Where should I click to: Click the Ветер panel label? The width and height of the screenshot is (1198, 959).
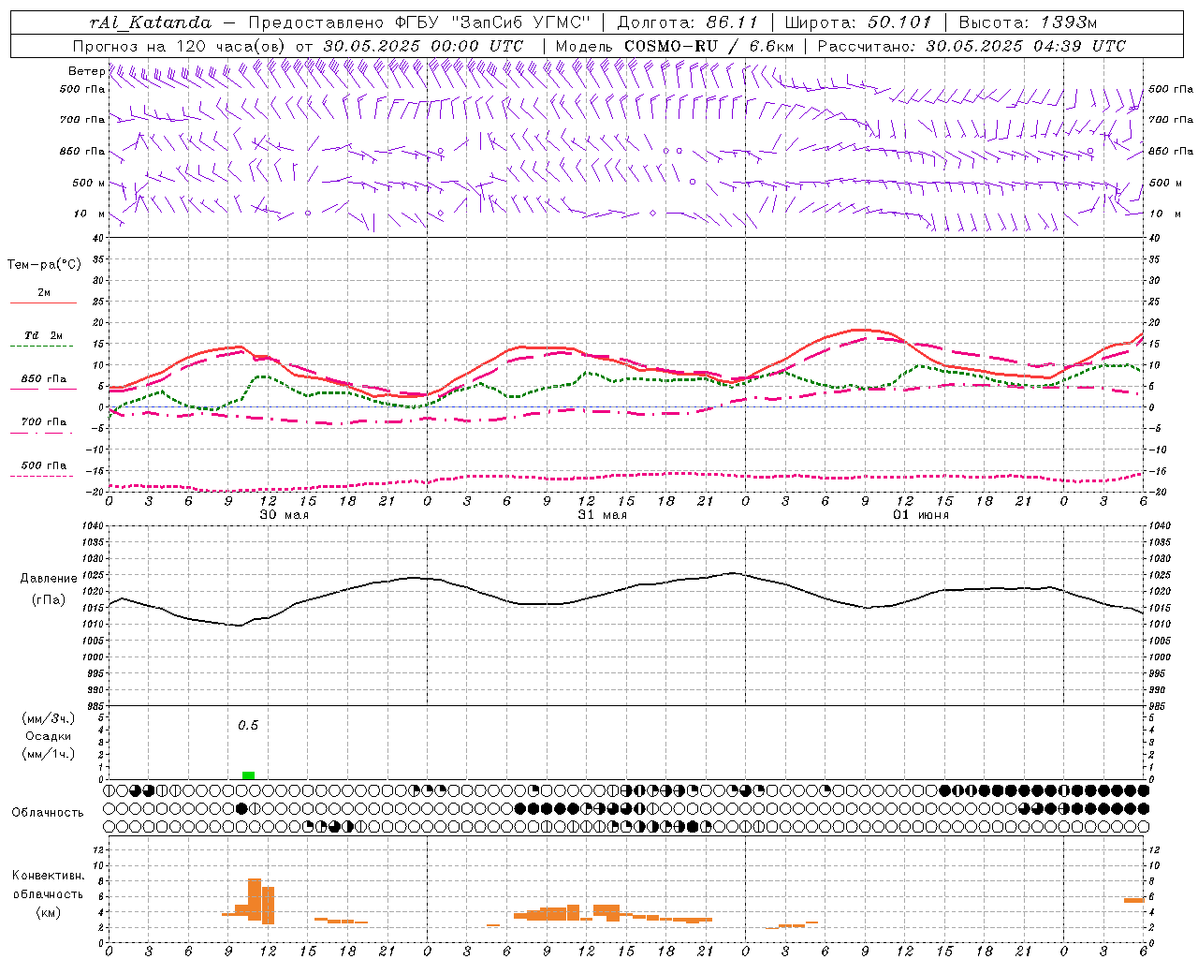[x=87, y=71]
